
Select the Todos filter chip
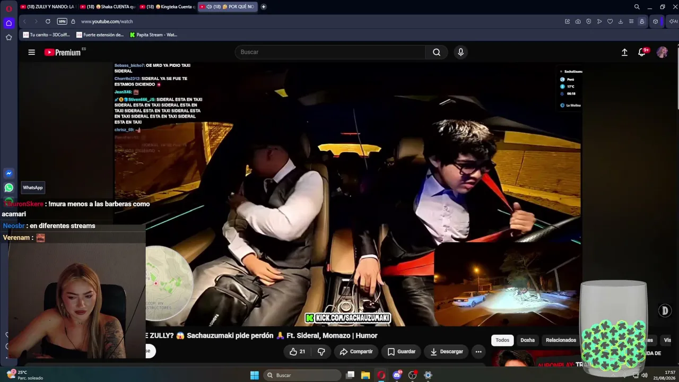(502, 340)
